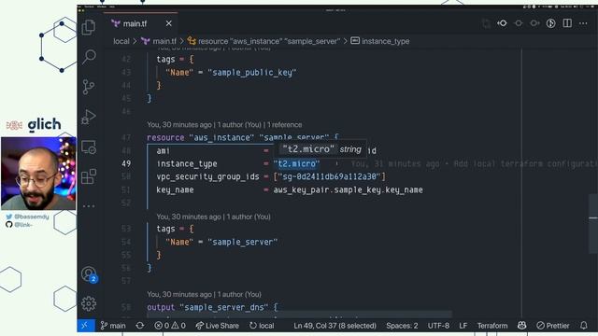Click the 'local' breadcrumb folder
598x336 pixels.
pos(121,41)
